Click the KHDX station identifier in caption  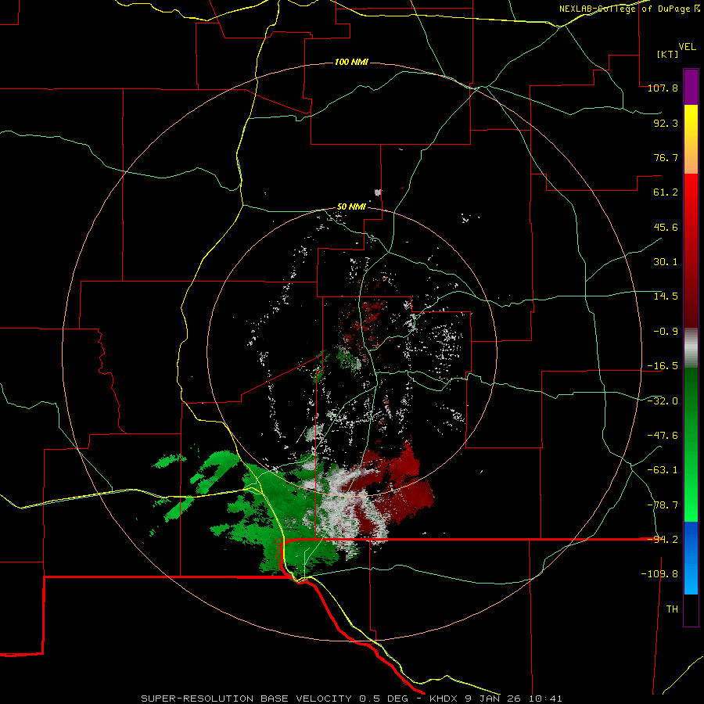tap(445, 699)
